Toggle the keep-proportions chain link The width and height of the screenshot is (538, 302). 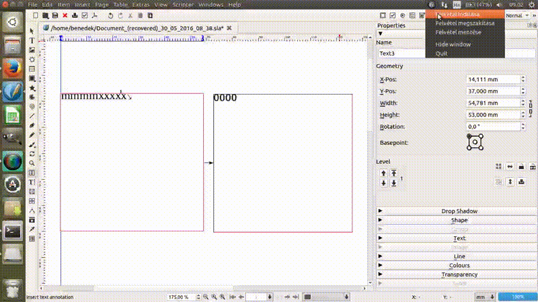tap(531, 107)
